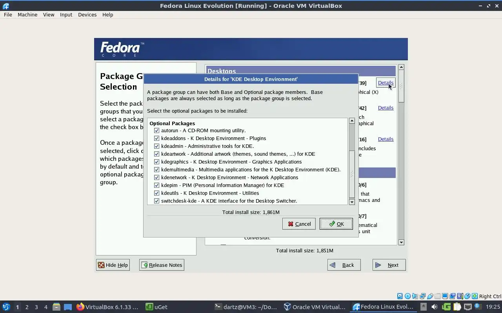Click the display monitor icon in VirtualBox status bar
The width and height of the screenshot is (502, 313).
445,296
